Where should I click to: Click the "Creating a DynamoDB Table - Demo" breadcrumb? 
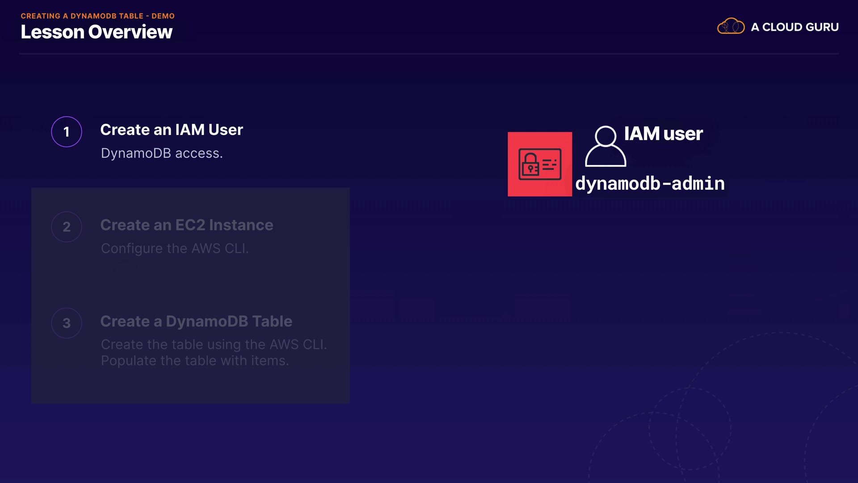97,16
